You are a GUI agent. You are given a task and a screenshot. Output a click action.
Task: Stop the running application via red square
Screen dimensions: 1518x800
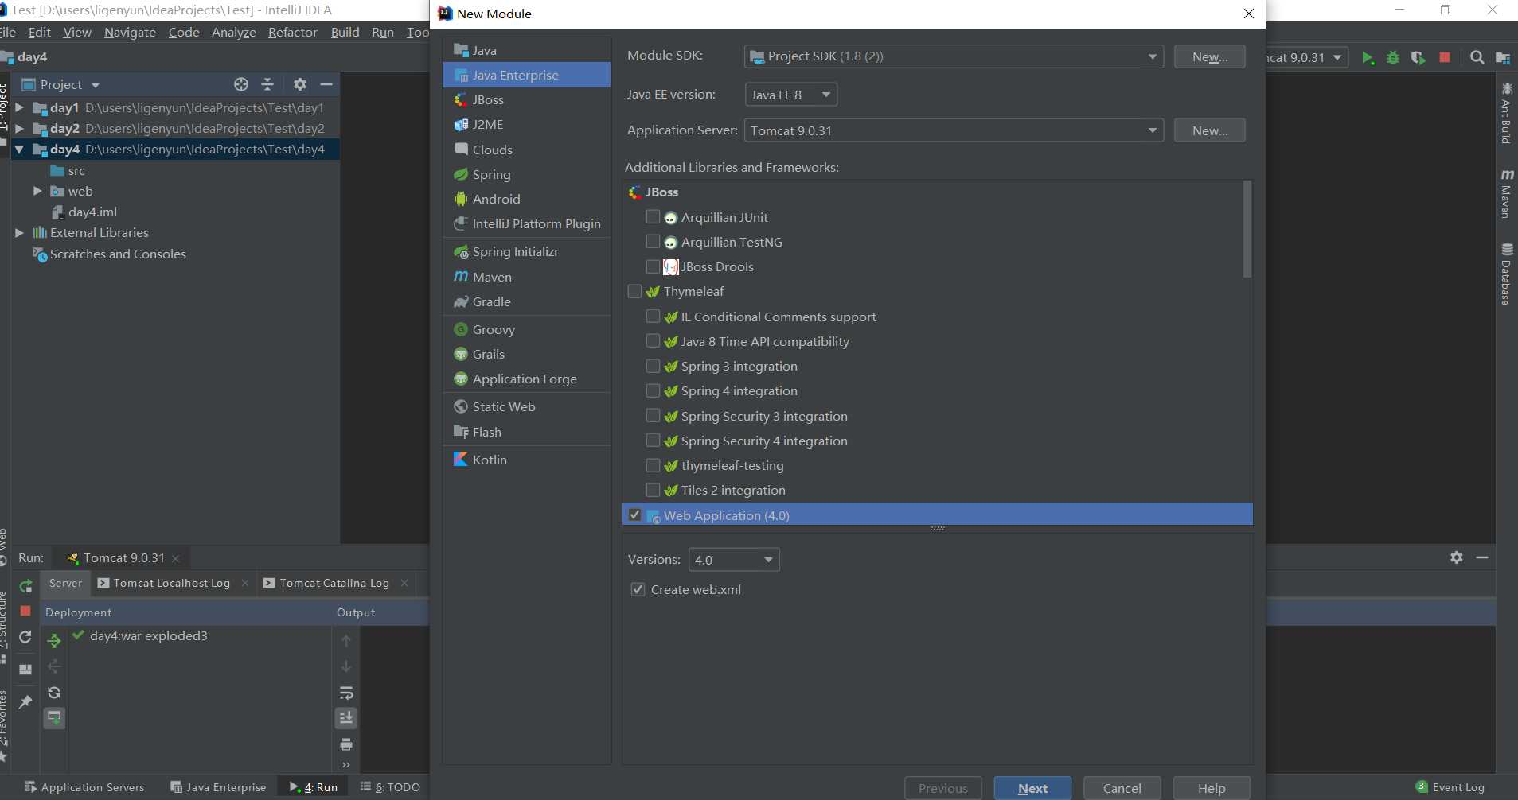[x=1445, y=57]
